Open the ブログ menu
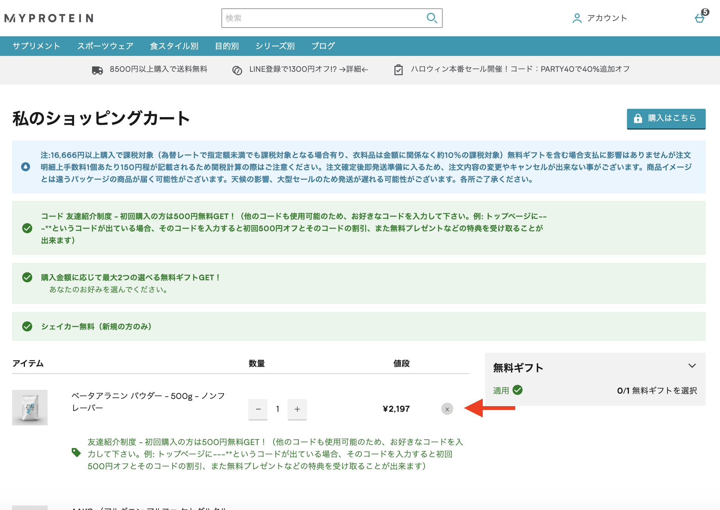 [323, 46]
